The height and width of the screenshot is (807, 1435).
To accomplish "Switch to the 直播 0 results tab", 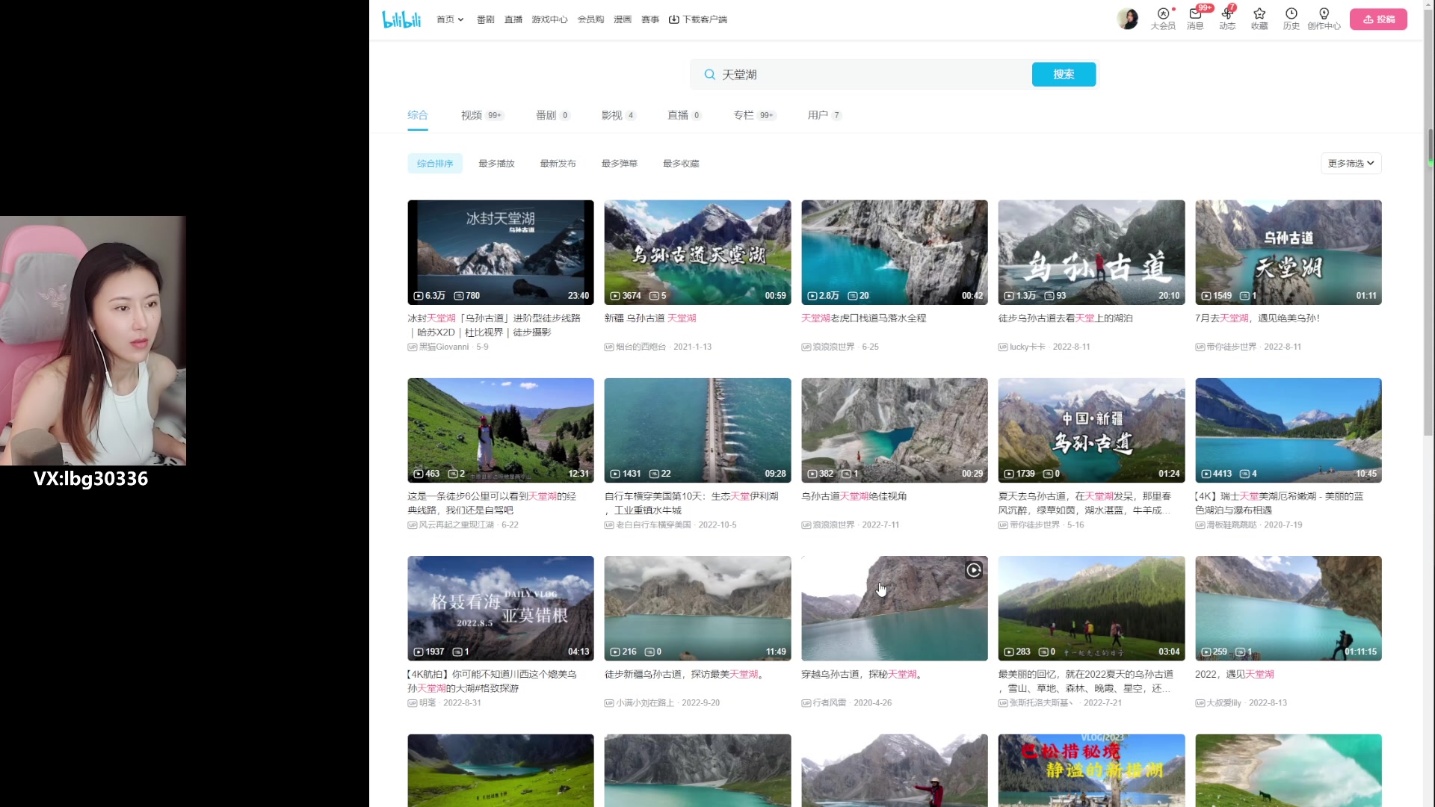I will (x=685, y=115).
